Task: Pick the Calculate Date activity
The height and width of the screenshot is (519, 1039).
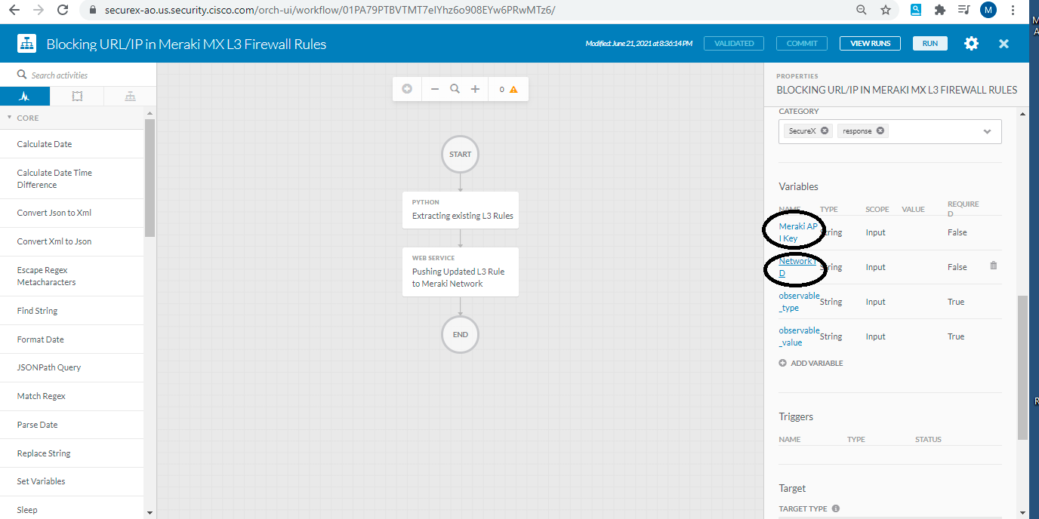Action: click(x=72, y=144)
